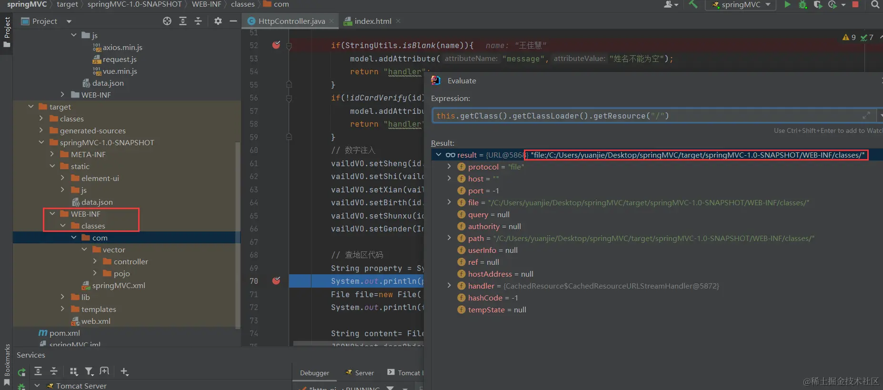This screenshot has width=883, height=390.
Task: Expand the expression field icon in Evaluate
Action: click(866, 115)
